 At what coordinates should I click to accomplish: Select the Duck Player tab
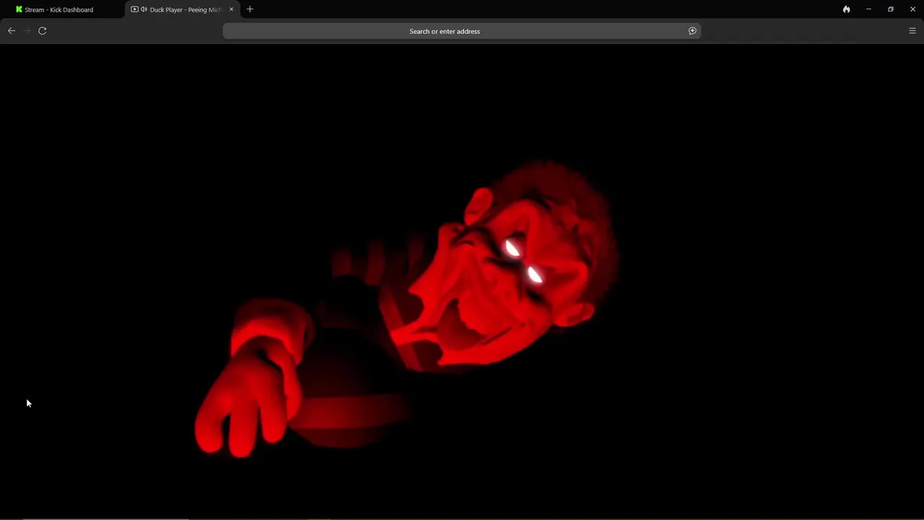click(x=182, y=9)
